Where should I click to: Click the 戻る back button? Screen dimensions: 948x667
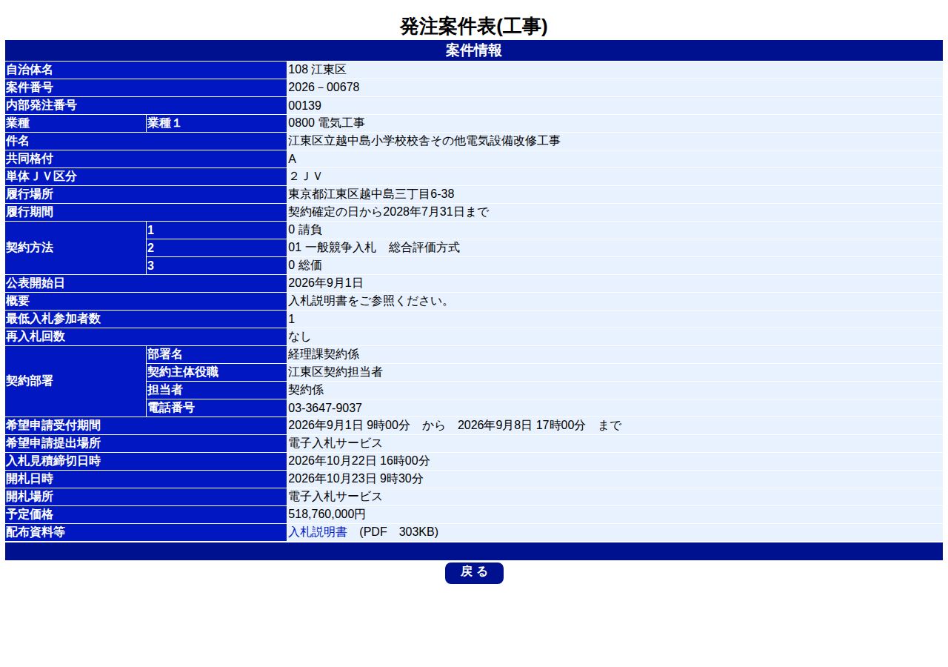[x=474, y=573]
